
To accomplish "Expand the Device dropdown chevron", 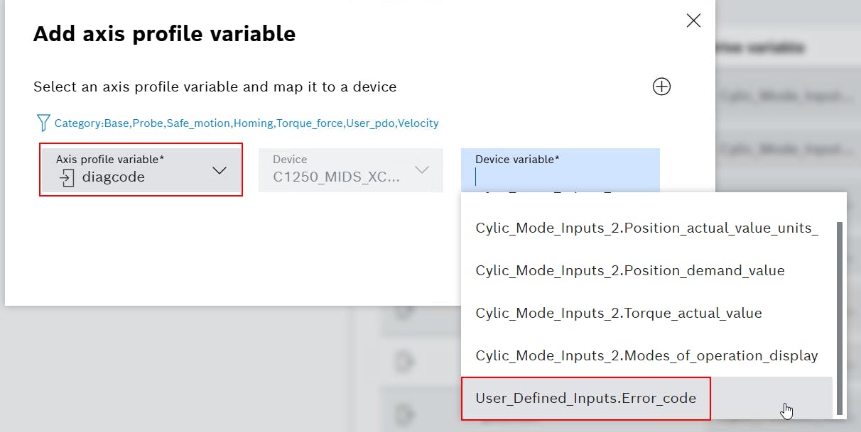I will click(422, 170).
